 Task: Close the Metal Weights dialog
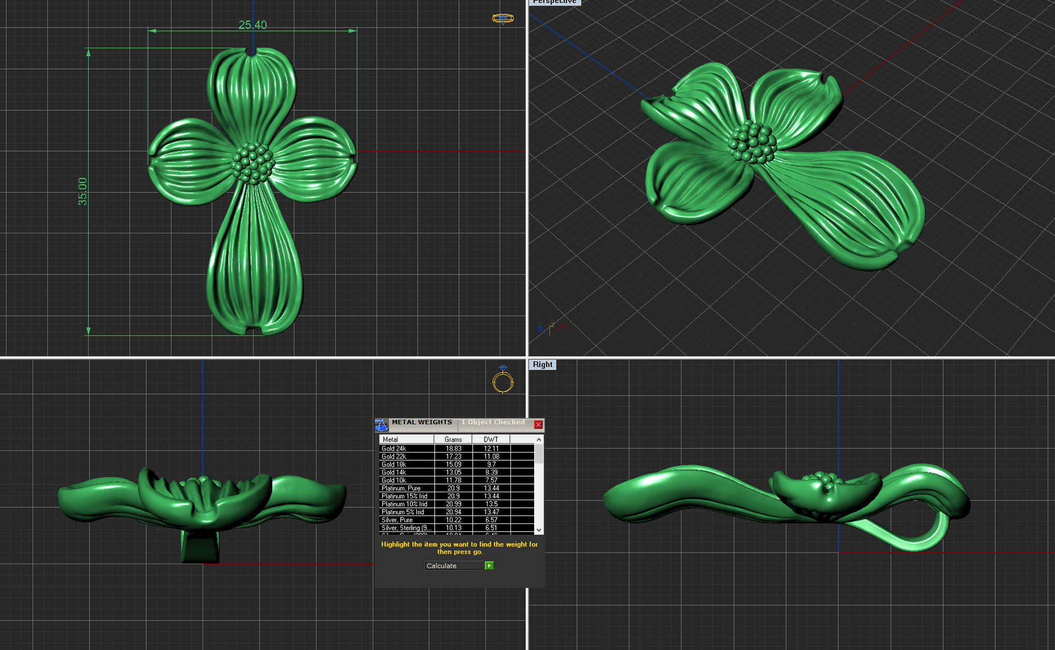538,425
